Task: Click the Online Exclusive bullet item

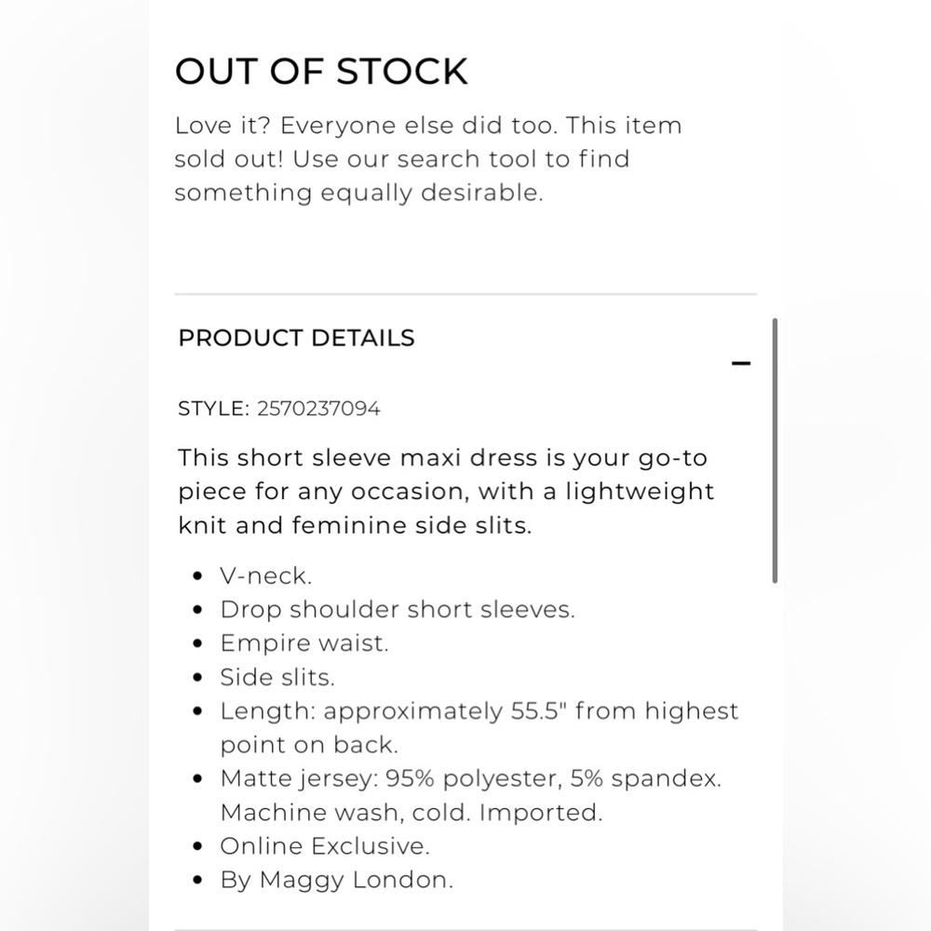Action: [x=325, y=846]
